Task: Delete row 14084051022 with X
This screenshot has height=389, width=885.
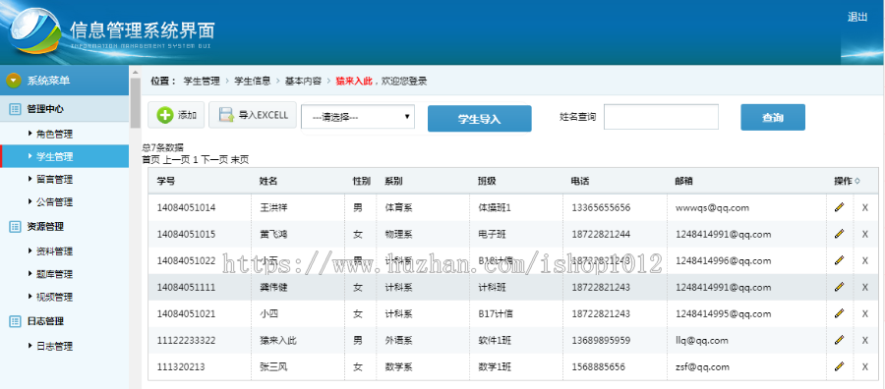Action: [864, 260]
